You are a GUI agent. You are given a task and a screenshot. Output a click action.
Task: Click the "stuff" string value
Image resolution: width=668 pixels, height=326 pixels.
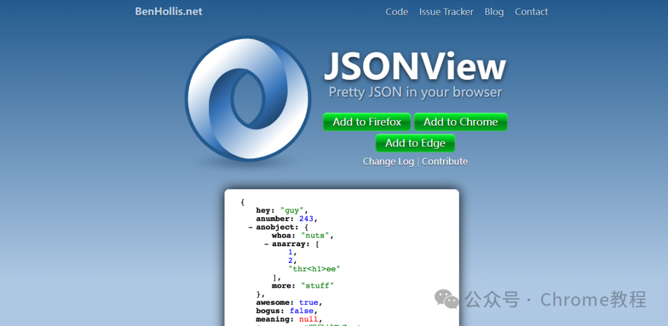click(x=317, y=286)
